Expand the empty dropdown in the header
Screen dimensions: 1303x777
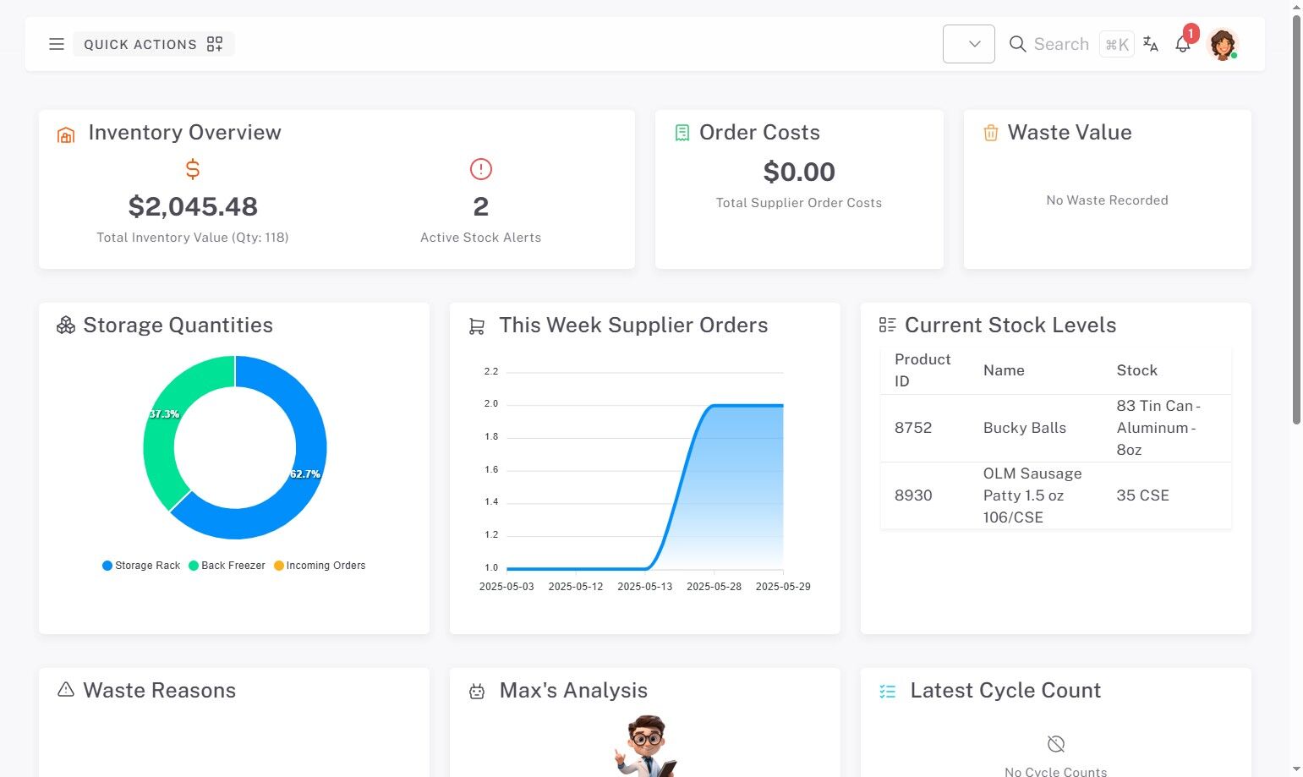[x=969, y=44]
